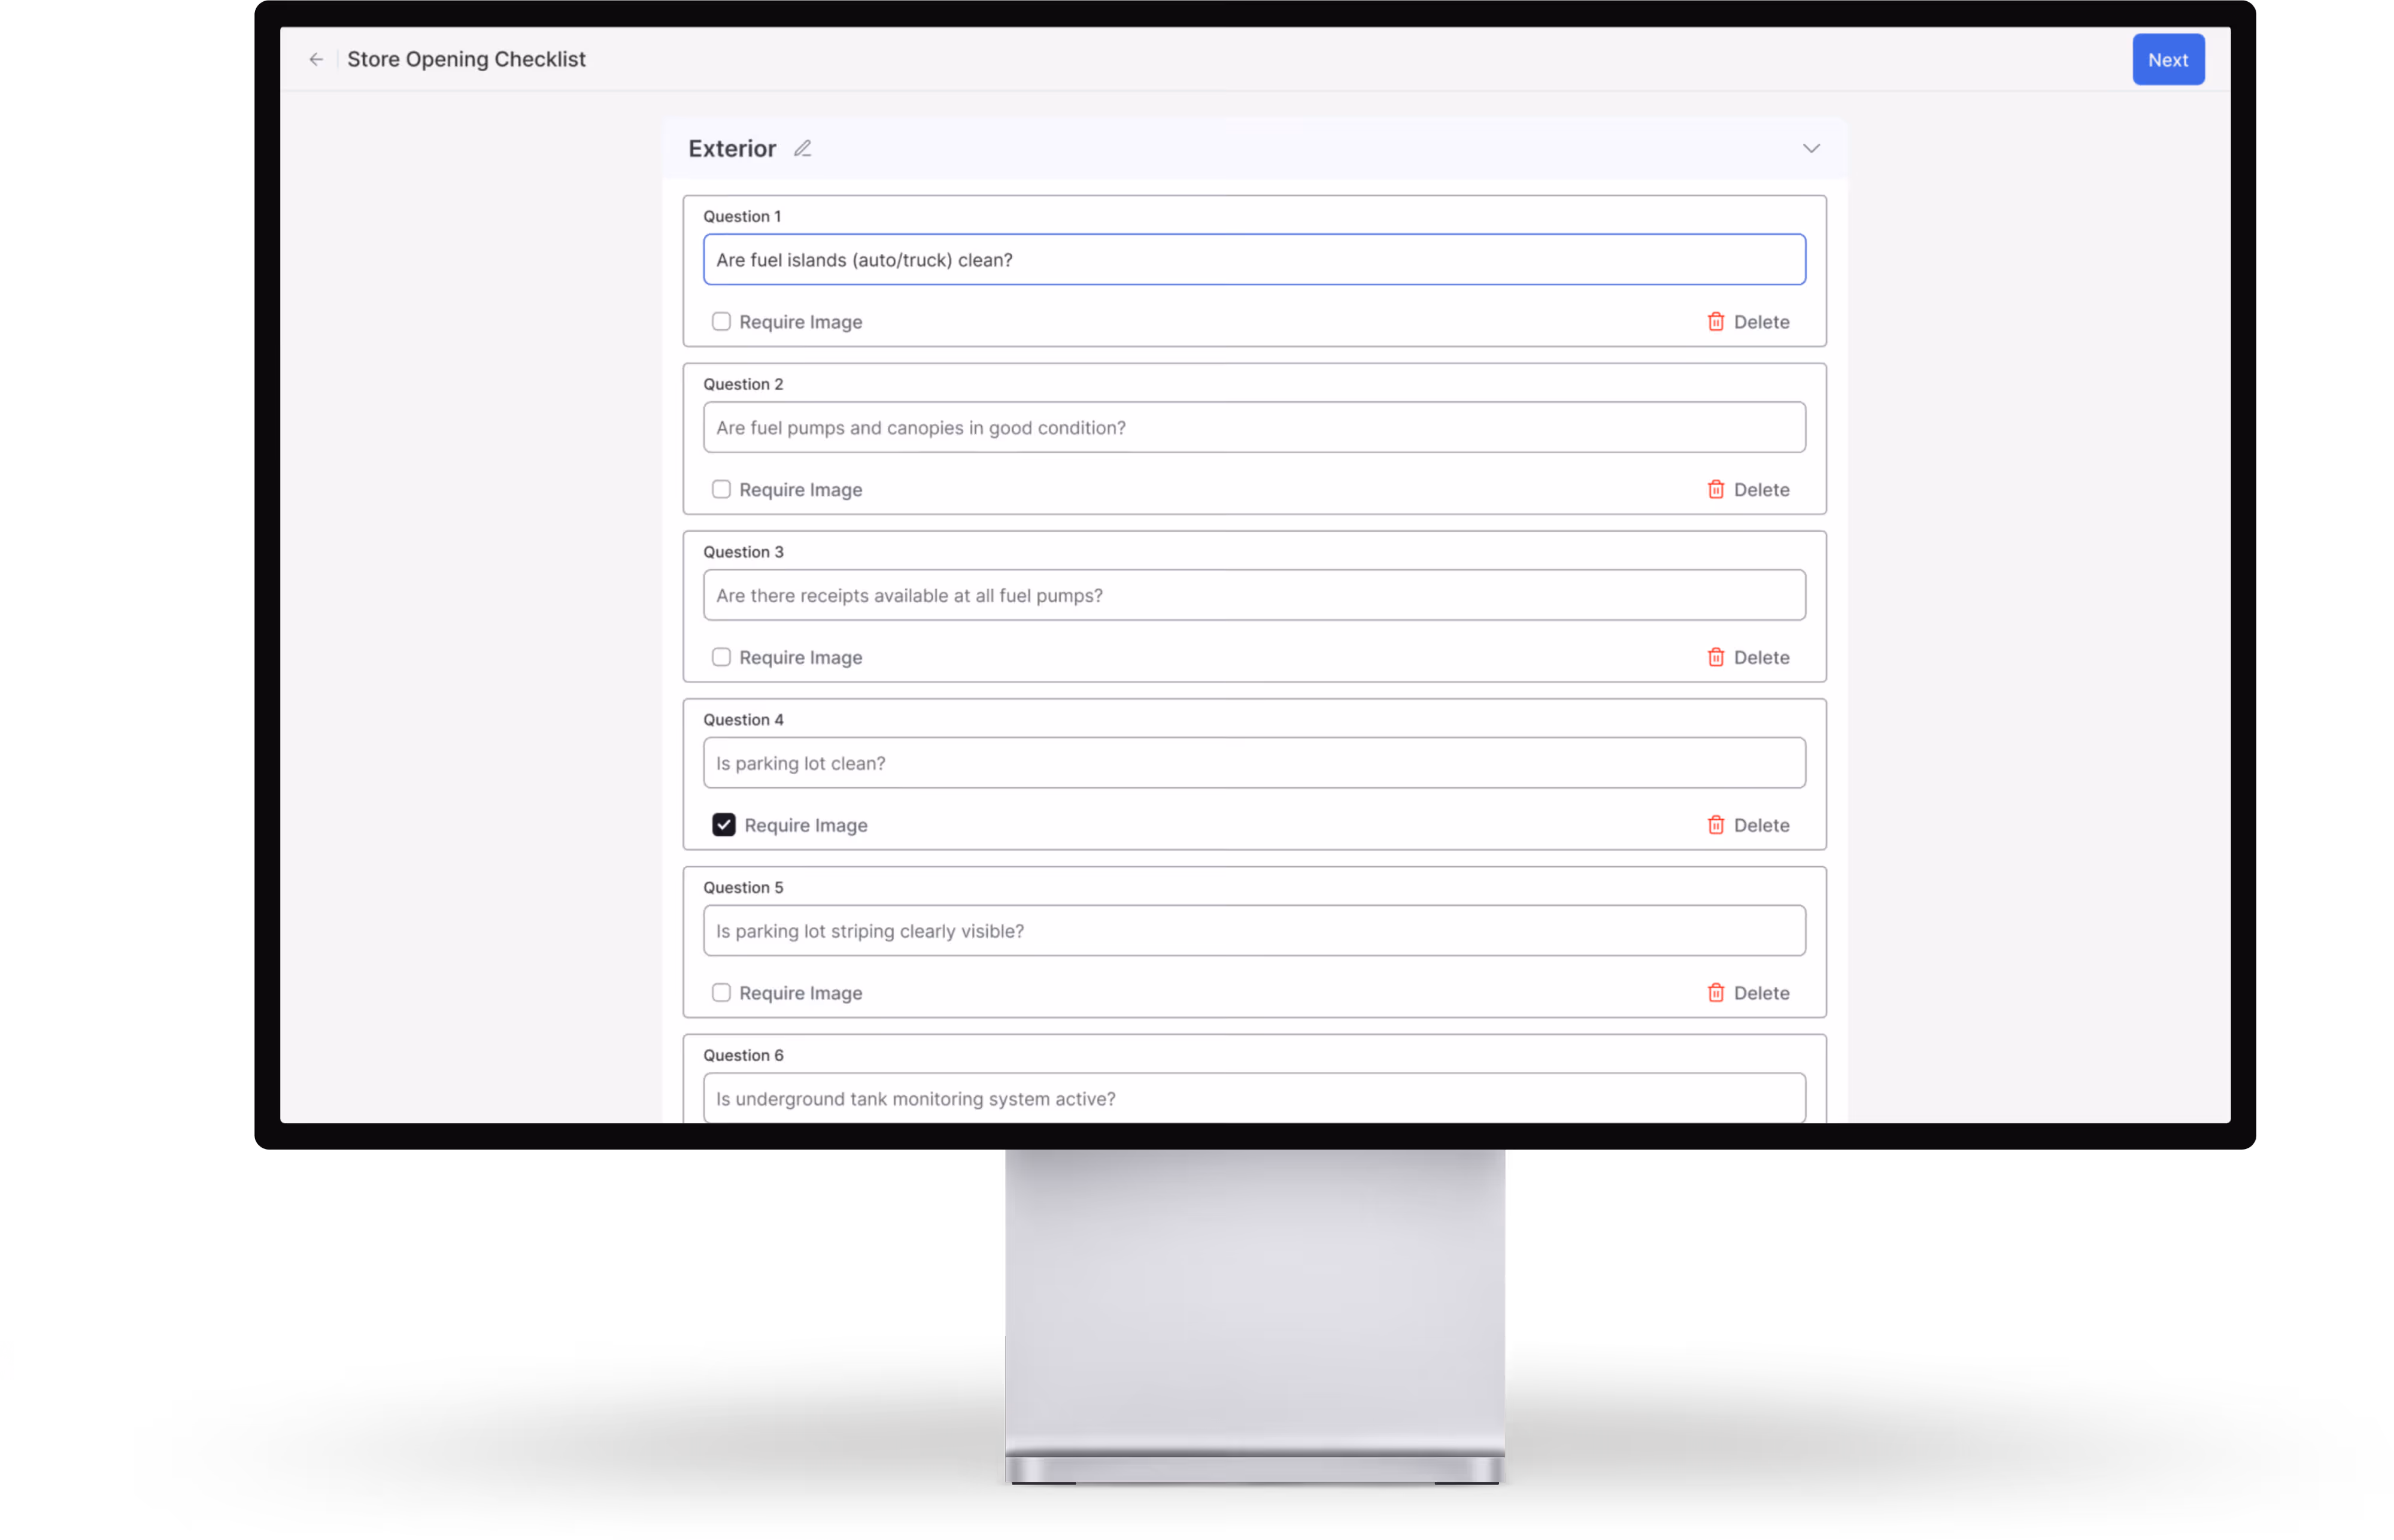Click the trash icon for Question 5
The height and width of the screenshot is (1540, 2394).
(x=1715, y=993)
